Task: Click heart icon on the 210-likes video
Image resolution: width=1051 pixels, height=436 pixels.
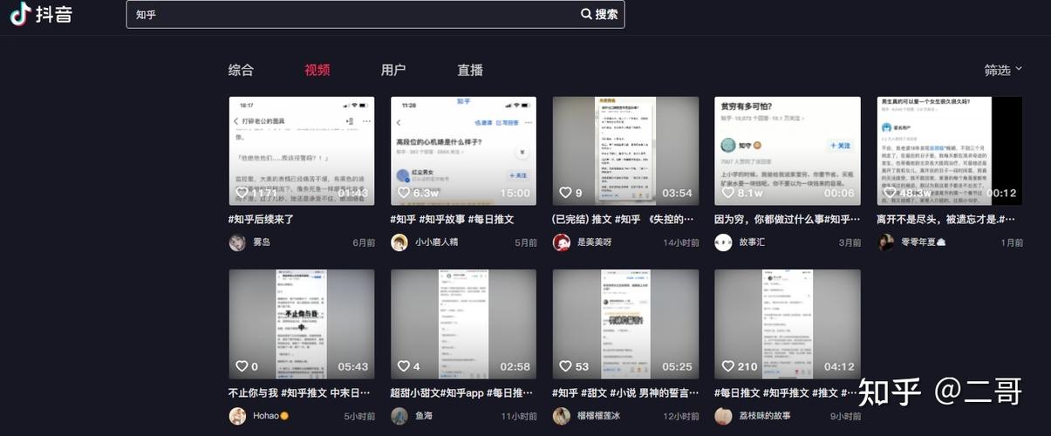Action: click(727, 366)
